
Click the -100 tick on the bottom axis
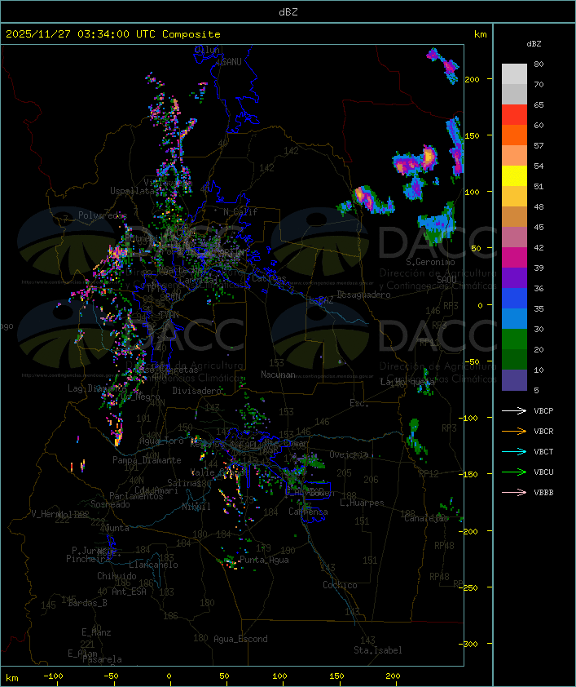53,676
